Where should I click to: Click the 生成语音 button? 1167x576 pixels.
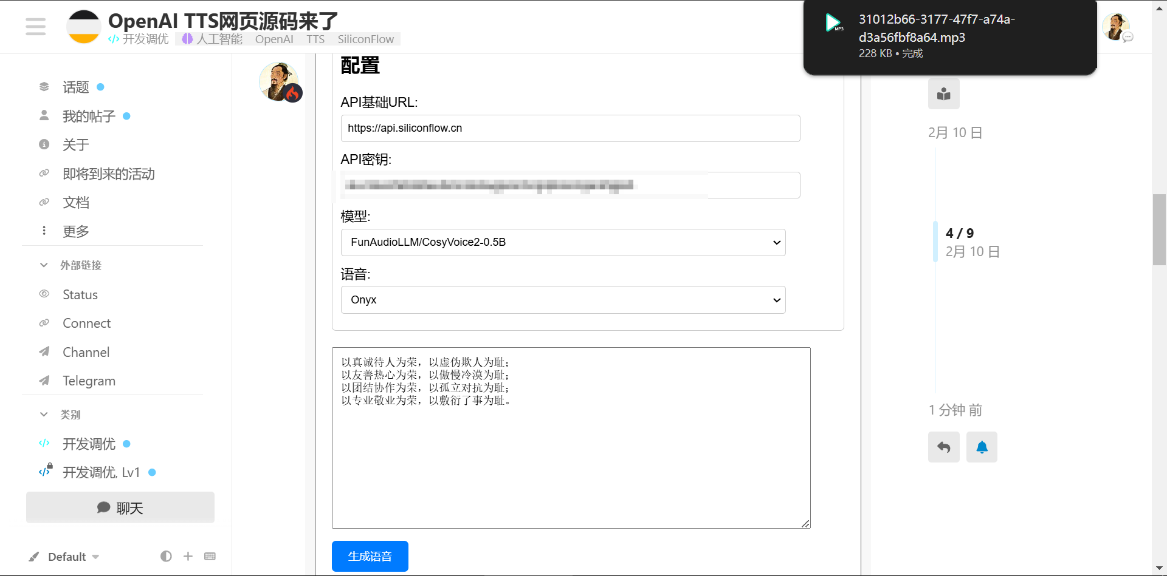(x=370, y=556)
